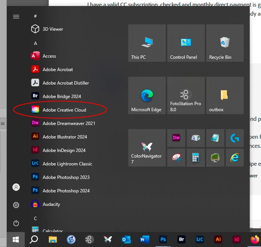The image size is (261, 247).
Task: Switch to Photoshop in the taskbar
Action: pos(163,240)
